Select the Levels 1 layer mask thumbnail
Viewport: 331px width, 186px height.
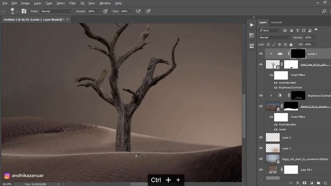(298, 54)
